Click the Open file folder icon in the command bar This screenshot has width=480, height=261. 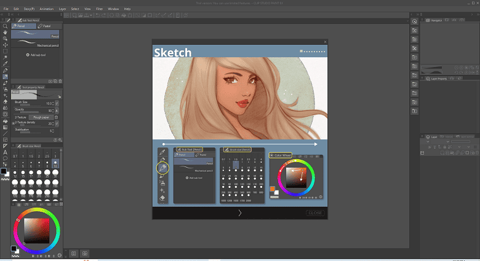pyautogui.click(x=80, y=15)
